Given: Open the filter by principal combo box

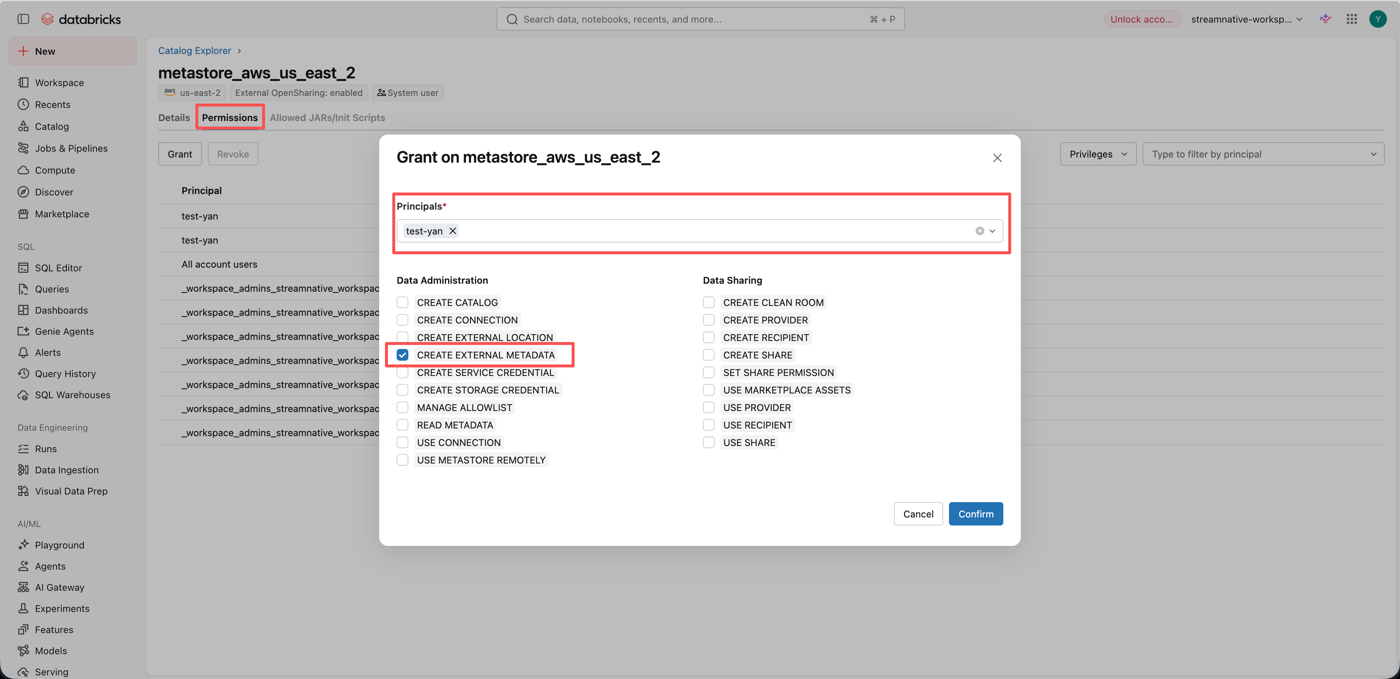Looking at the screenshot, I should tap(1263, 154).
